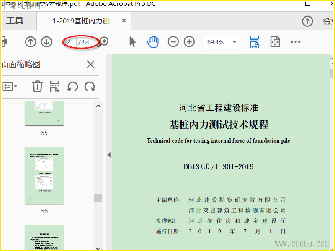The width and height of the screenshot is (335, 251).
Task: Go to previous page with up arrow
Action: [30, 42]
